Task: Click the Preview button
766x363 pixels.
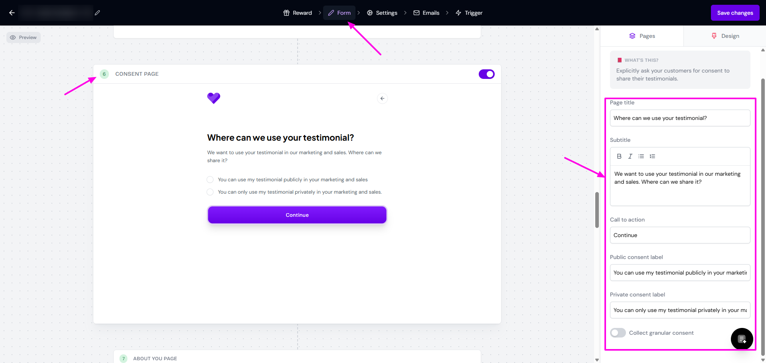Action: [x=24, y=37]
